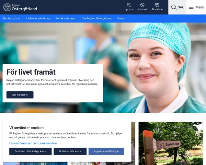
Task: Open the Meny hamburger menu
Action: click(196, 7)
